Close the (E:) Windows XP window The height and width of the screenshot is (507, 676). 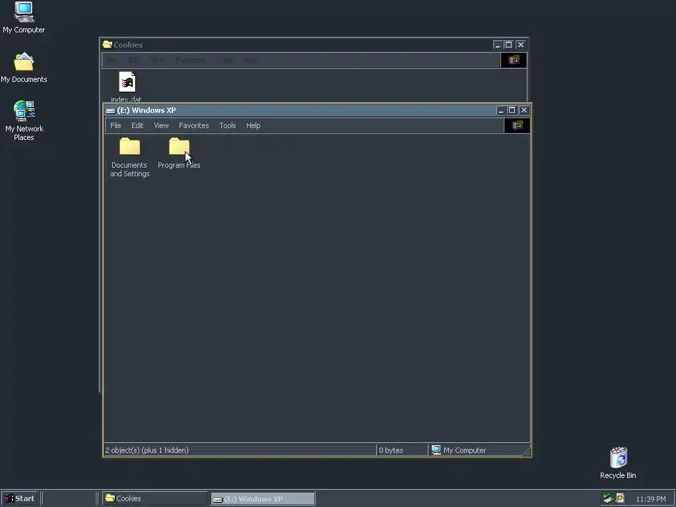click(x=524, y=110)
